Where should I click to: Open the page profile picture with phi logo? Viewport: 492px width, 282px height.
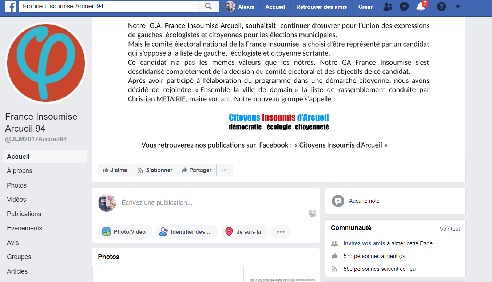tap(46, 63)
